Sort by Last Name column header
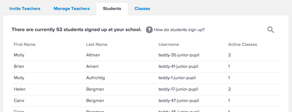The image size is (292, 112). 97,44
